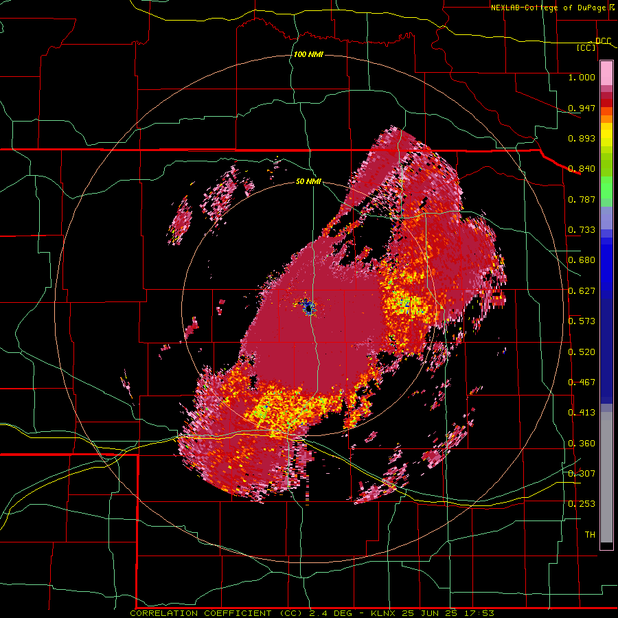Select the 0.253 scale value

582,504
